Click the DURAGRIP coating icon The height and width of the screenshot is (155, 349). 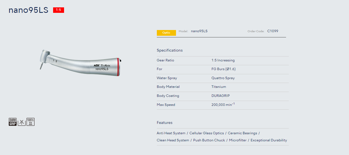coord(13,122)
